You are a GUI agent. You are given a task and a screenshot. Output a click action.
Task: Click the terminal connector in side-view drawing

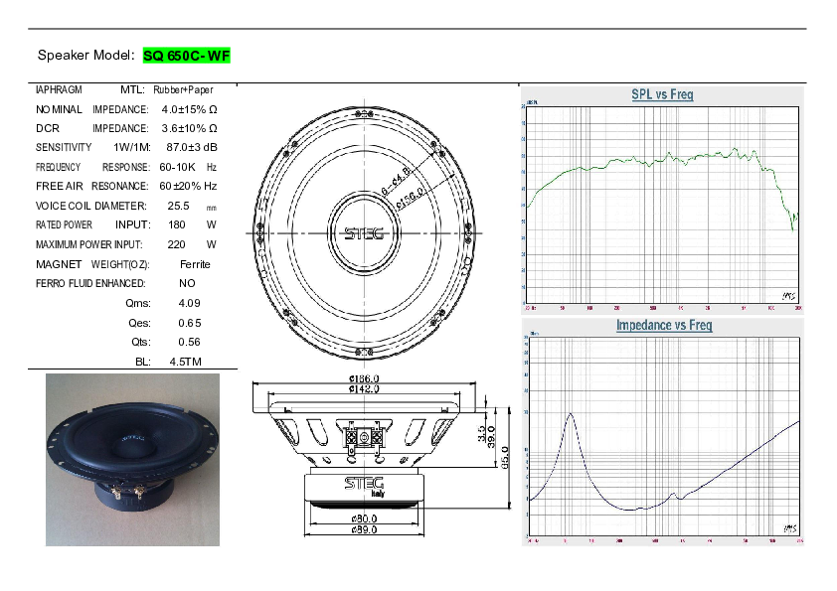(x=365, y=438)
